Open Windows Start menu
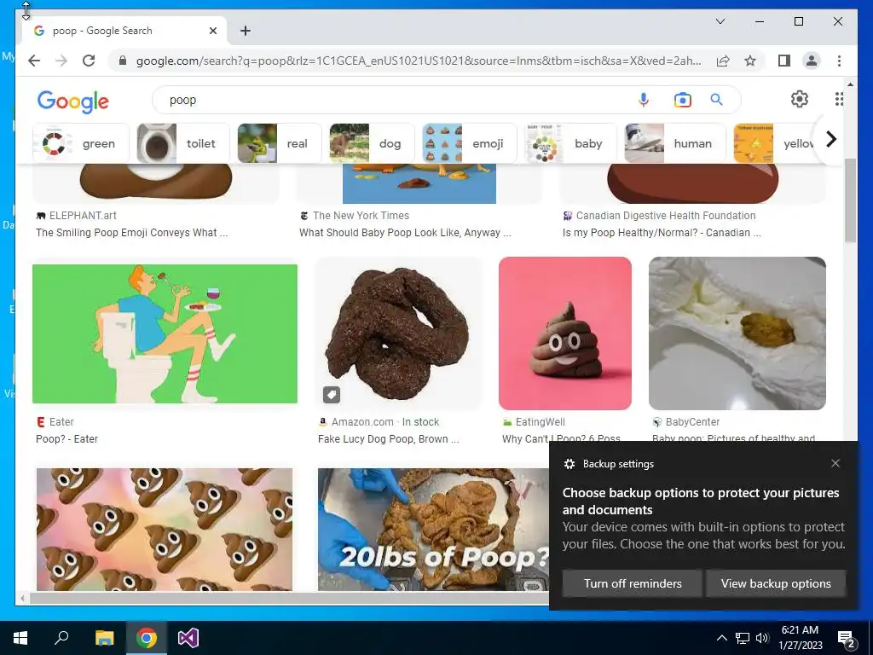The width and height of the screenshot is (873, 655). click(x=20, y=638)
